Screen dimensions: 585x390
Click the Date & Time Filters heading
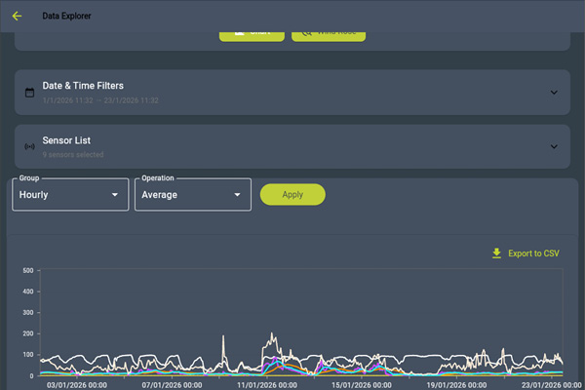tap(83, 86)
